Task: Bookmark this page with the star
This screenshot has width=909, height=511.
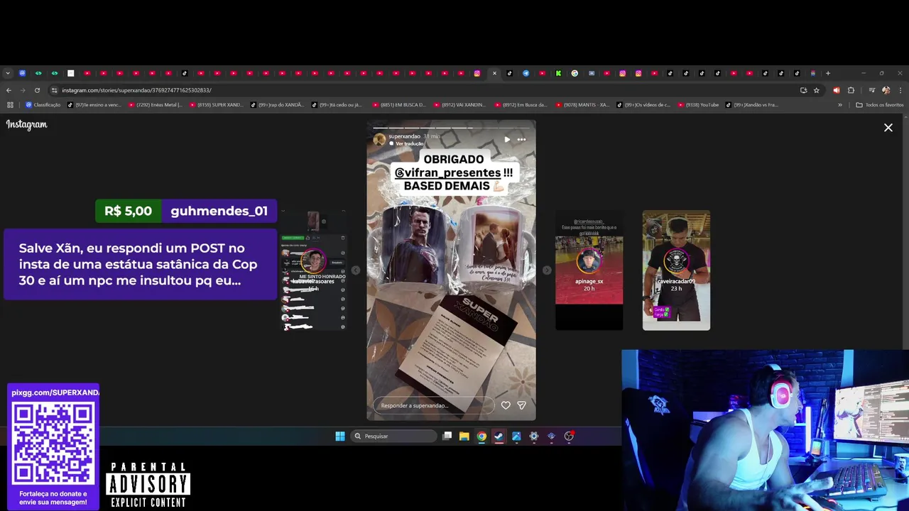Action: coord(817,90)
